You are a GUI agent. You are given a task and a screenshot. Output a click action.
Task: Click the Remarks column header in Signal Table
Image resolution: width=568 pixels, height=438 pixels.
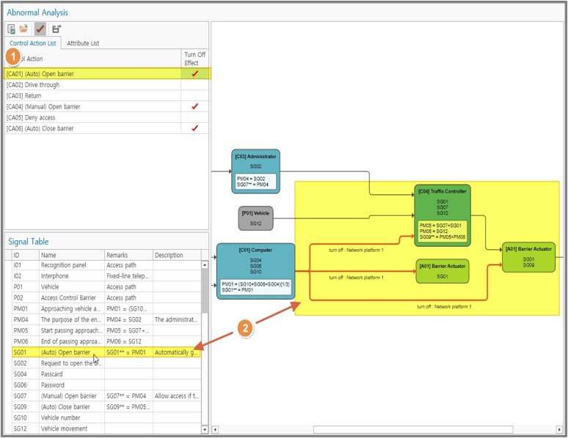pyautogui.click(x=128, y=256)
